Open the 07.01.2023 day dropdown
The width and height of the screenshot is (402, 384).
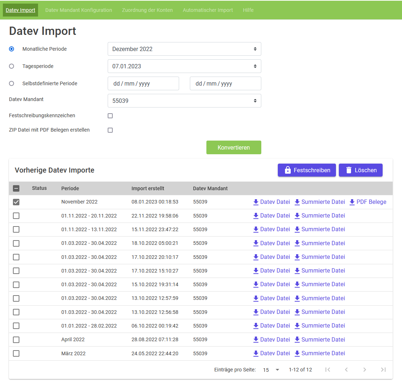click(184, 66)
